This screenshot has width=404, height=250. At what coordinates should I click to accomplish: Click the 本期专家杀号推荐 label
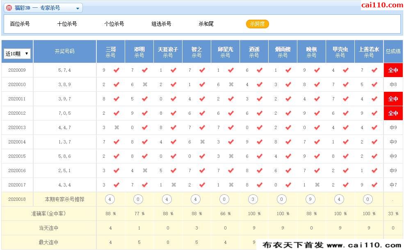65,199
